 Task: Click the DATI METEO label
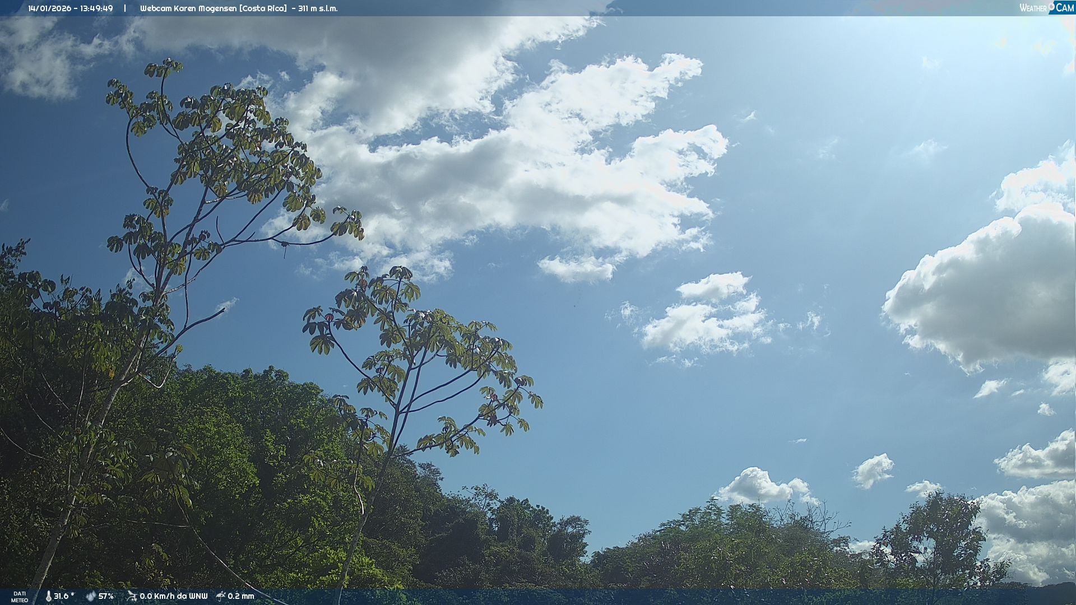20,597
